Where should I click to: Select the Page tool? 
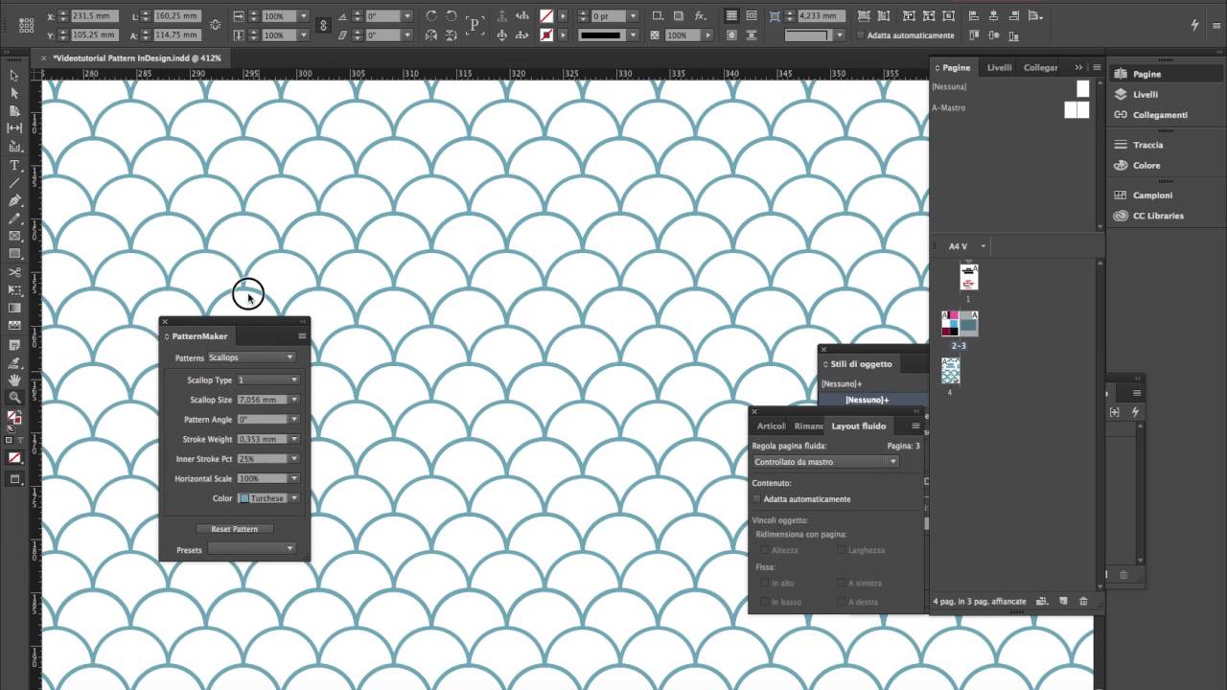pos(14,111)
